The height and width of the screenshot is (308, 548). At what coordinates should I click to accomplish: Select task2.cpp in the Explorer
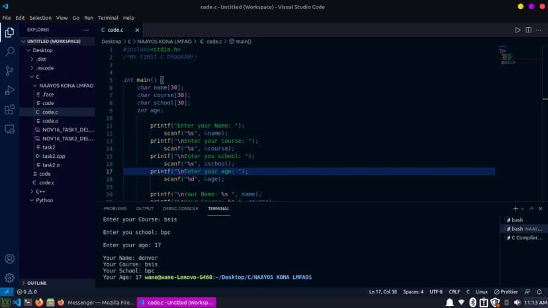click(54, 156)
